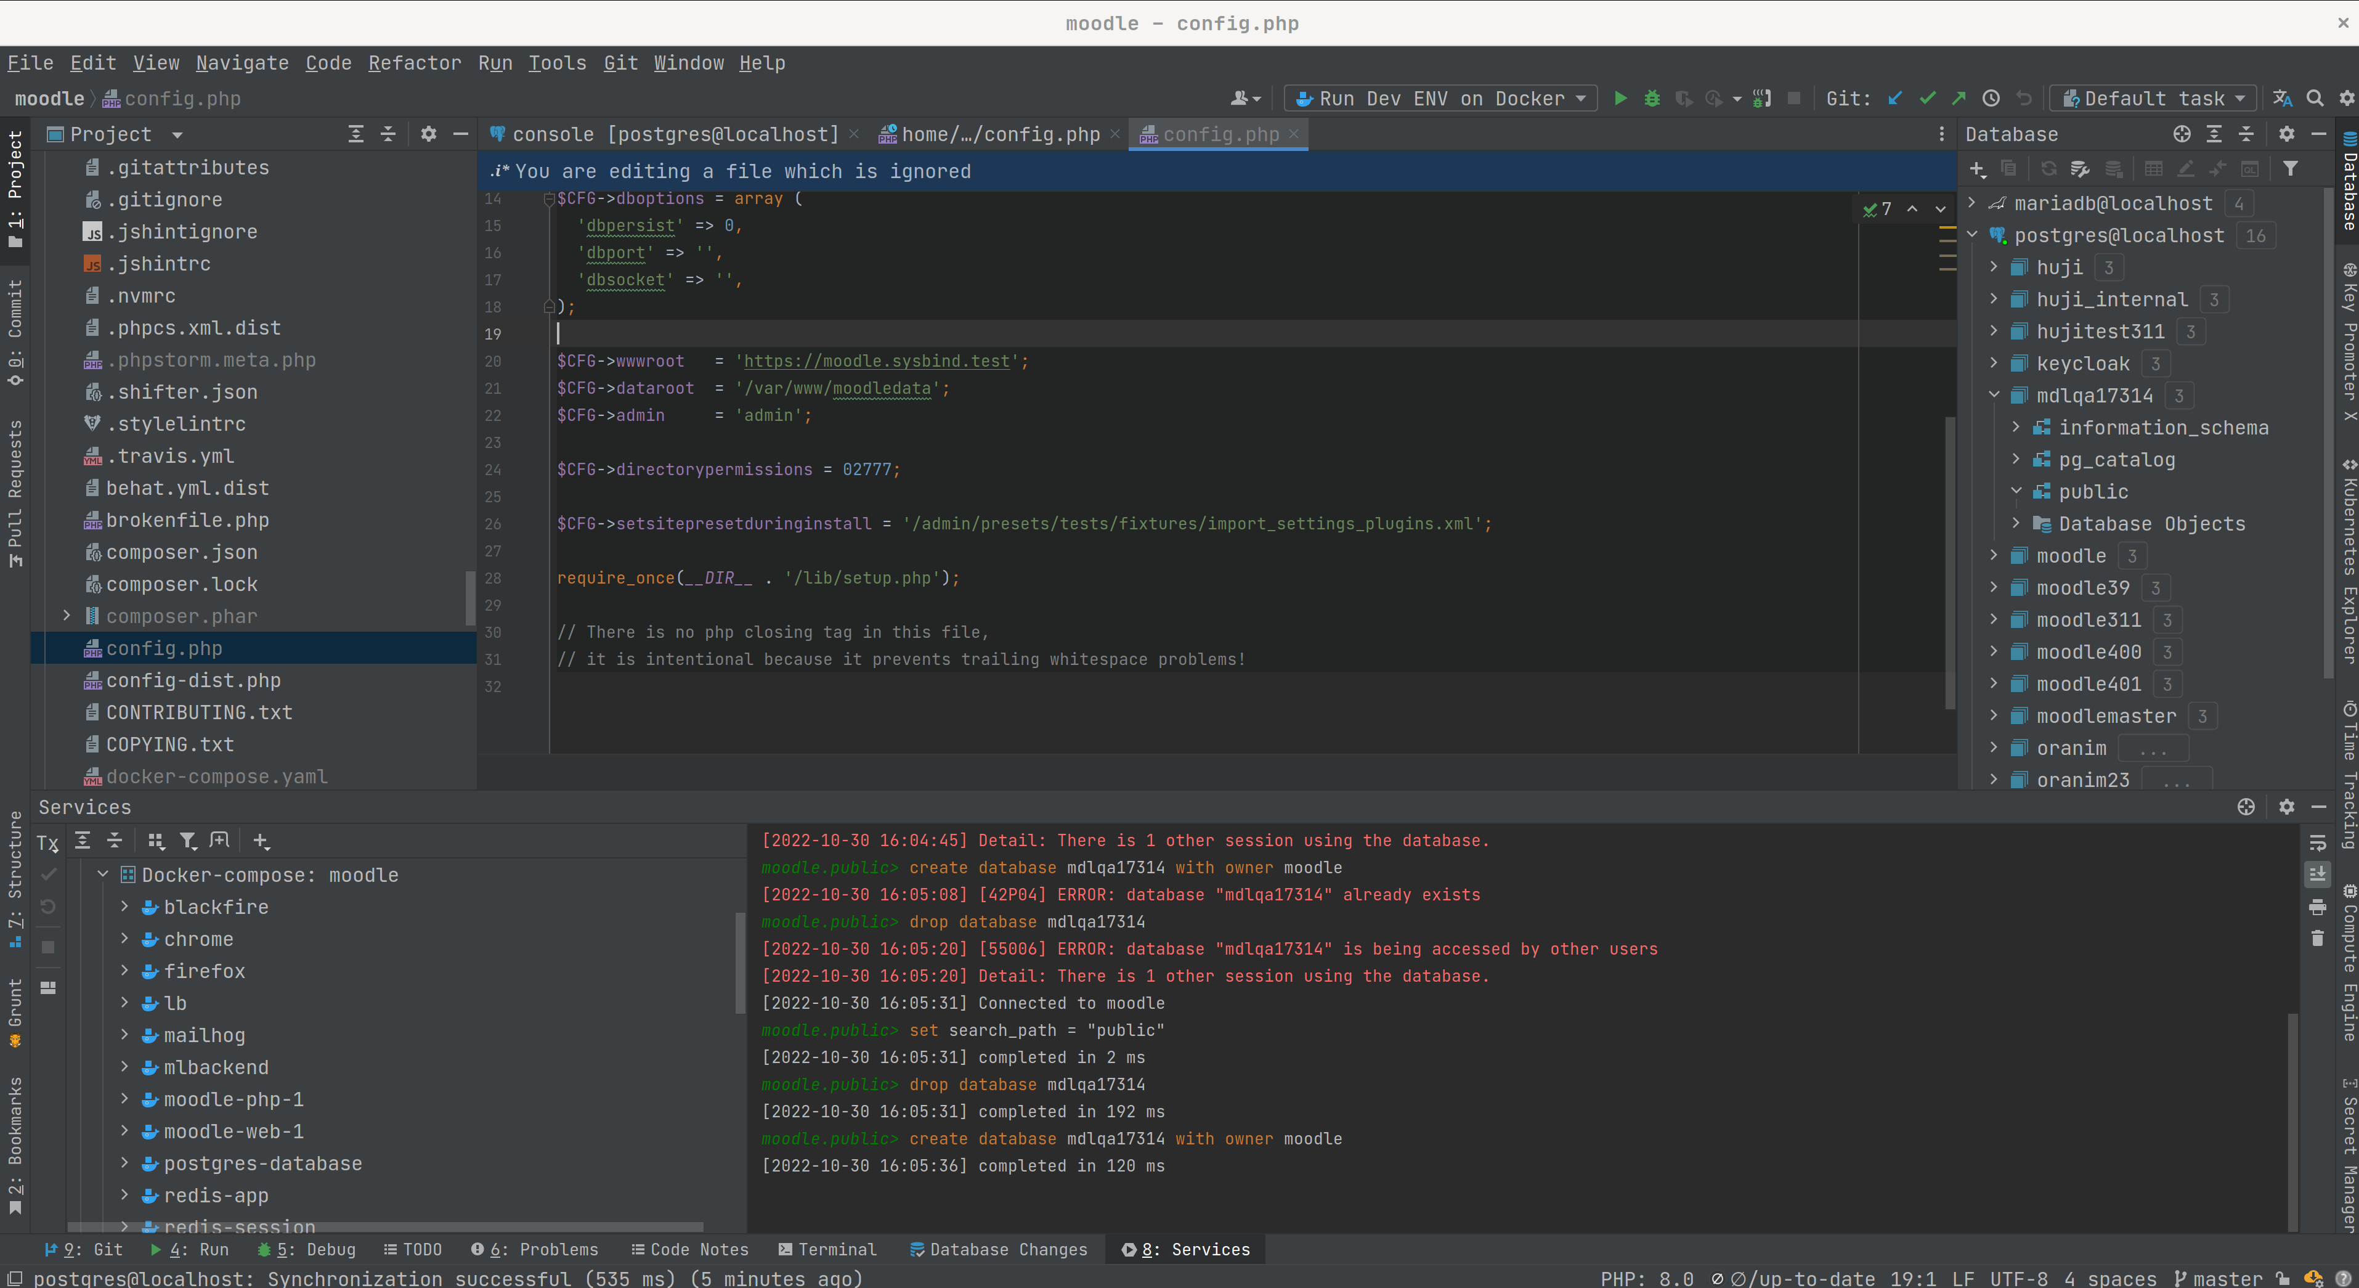This screenshot has height=1288, width=2359.
Task: Open Database panel settings gear
Action: coord(2286,134)
